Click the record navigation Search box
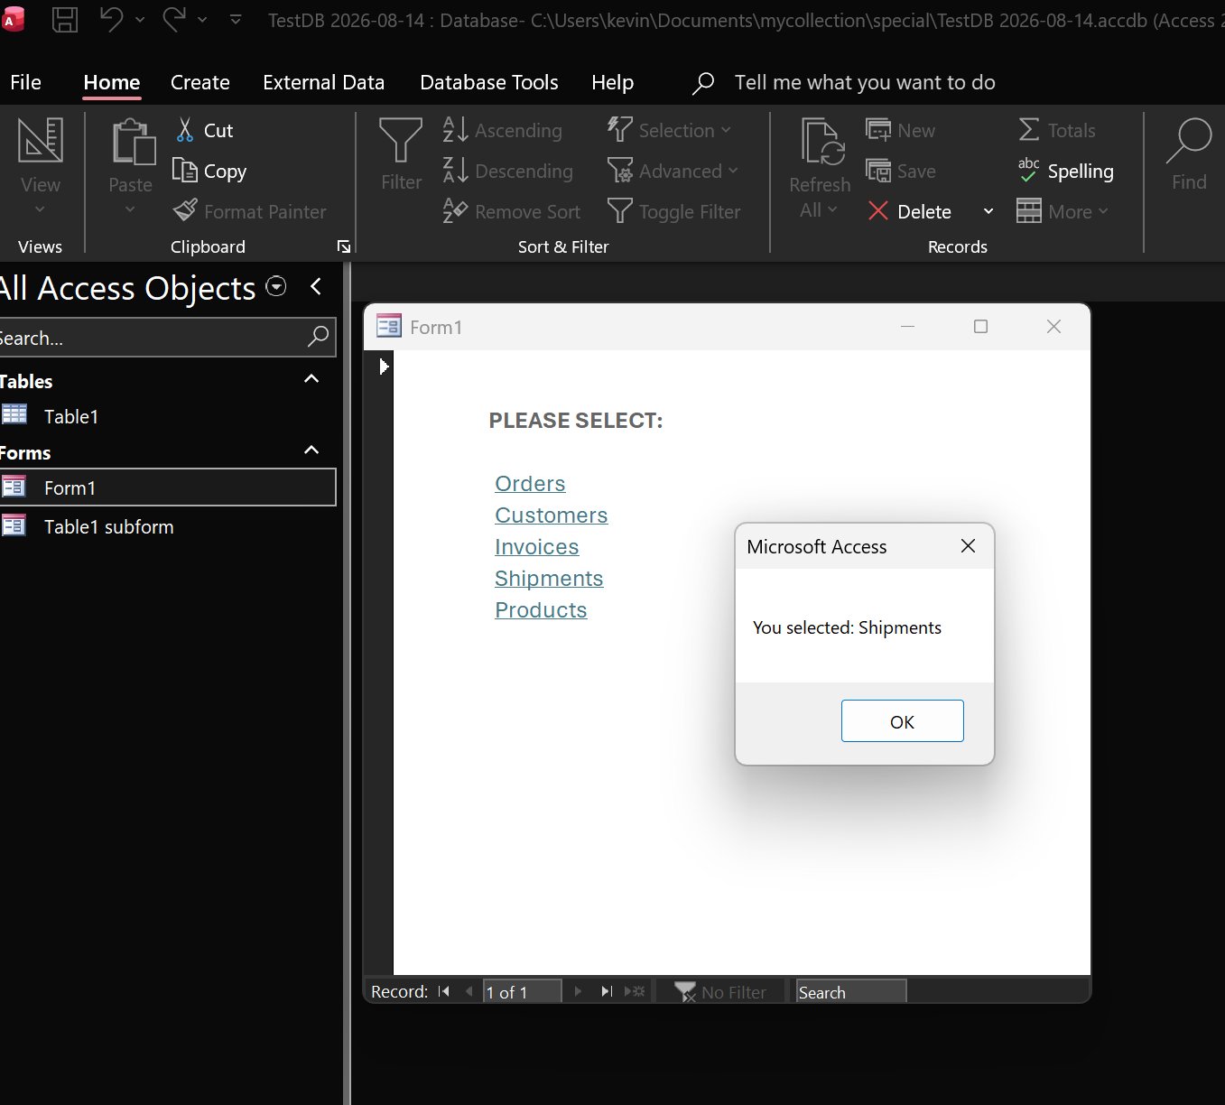The image size is (1225, 1105). (850, 991)
